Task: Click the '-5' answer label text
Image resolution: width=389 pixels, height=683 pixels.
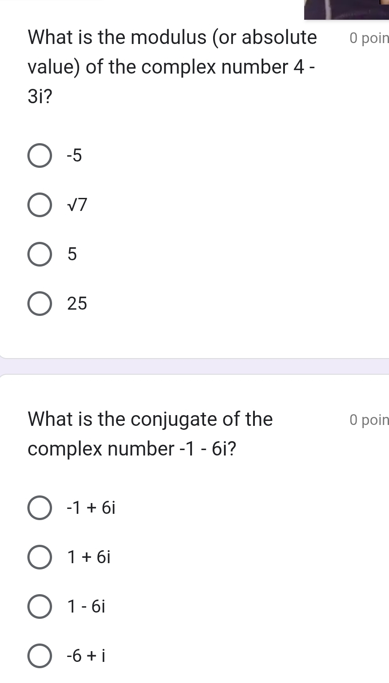Action: (74, 156)
